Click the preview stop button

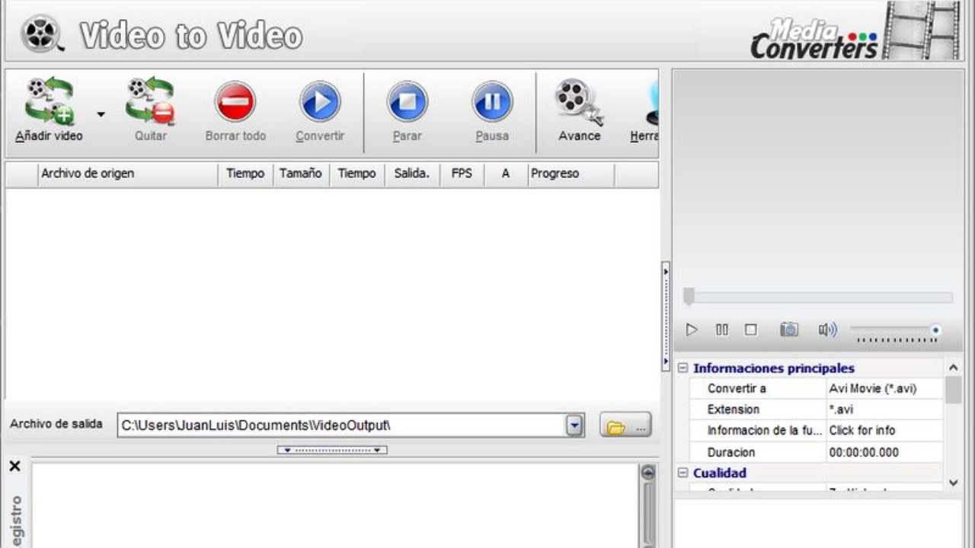click(x=751, y=330)
